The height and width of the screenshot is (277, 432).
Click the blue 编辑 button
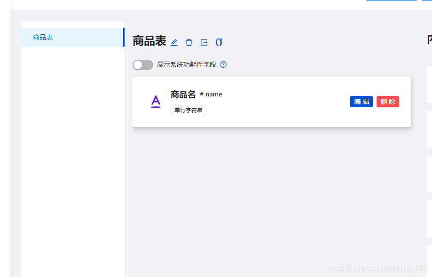click(361, 102)
